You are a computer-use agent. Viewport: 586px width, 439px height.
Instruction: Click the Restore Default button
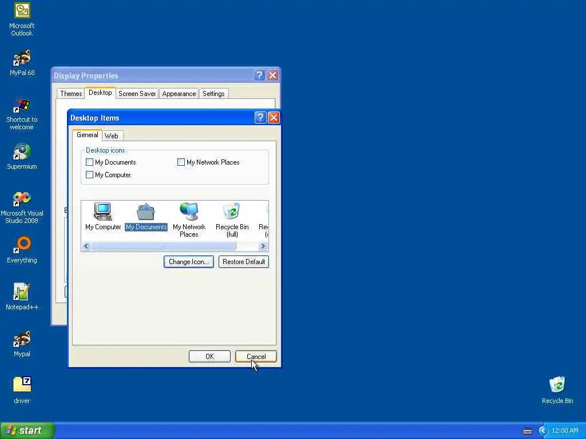point(244,262)
